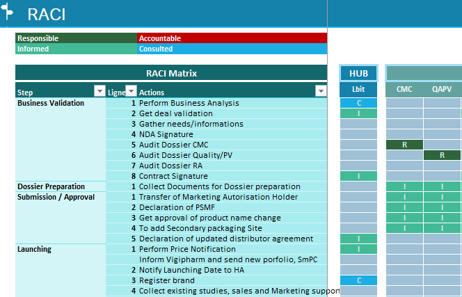
Task: Select the Responsible legend cell
Action: (x=76, y=38)
